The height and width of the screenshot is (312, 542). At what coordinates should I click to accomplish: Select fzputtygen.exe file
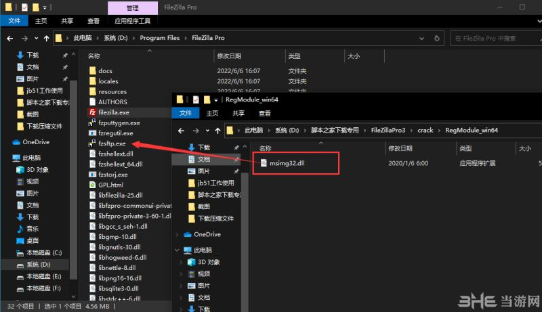click(x=119, y=122)
